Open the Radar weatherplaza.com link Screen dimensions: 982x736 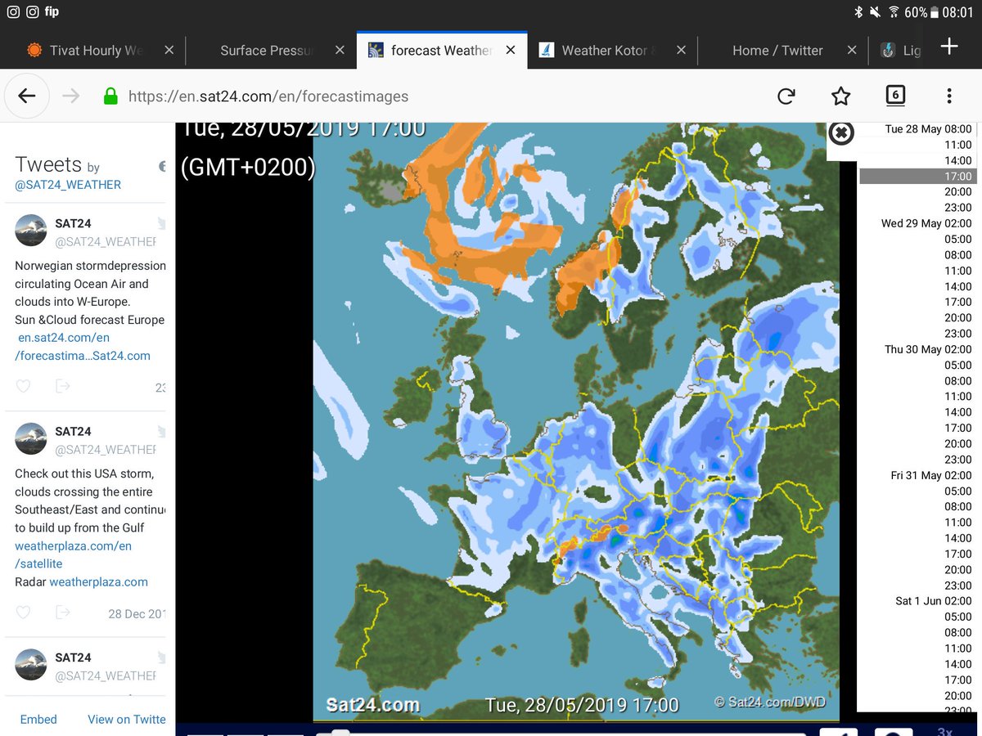pos(98,582)
